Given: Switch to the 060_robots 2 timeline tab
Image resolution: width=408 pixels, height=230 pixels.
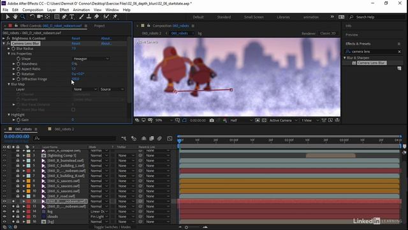Looking at the screenshot, I should click(64, 129).
